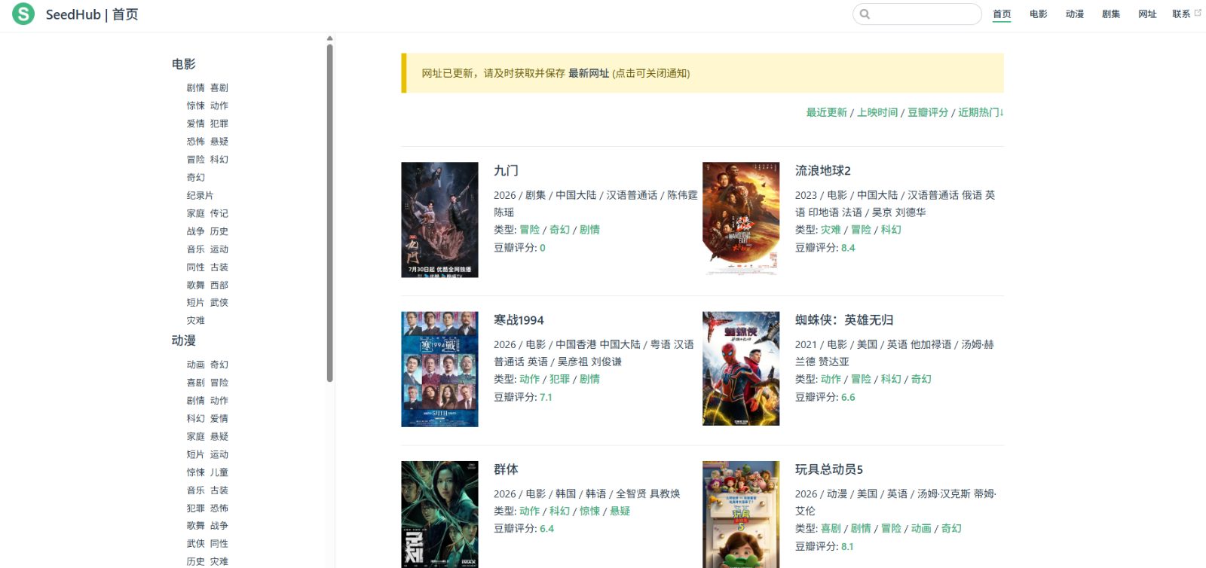Image resolution: width=1206 pixels, height=568 pixels.
Task: Select 武侠 in sidebar 电影 section
Action: [x=219, y=302]
